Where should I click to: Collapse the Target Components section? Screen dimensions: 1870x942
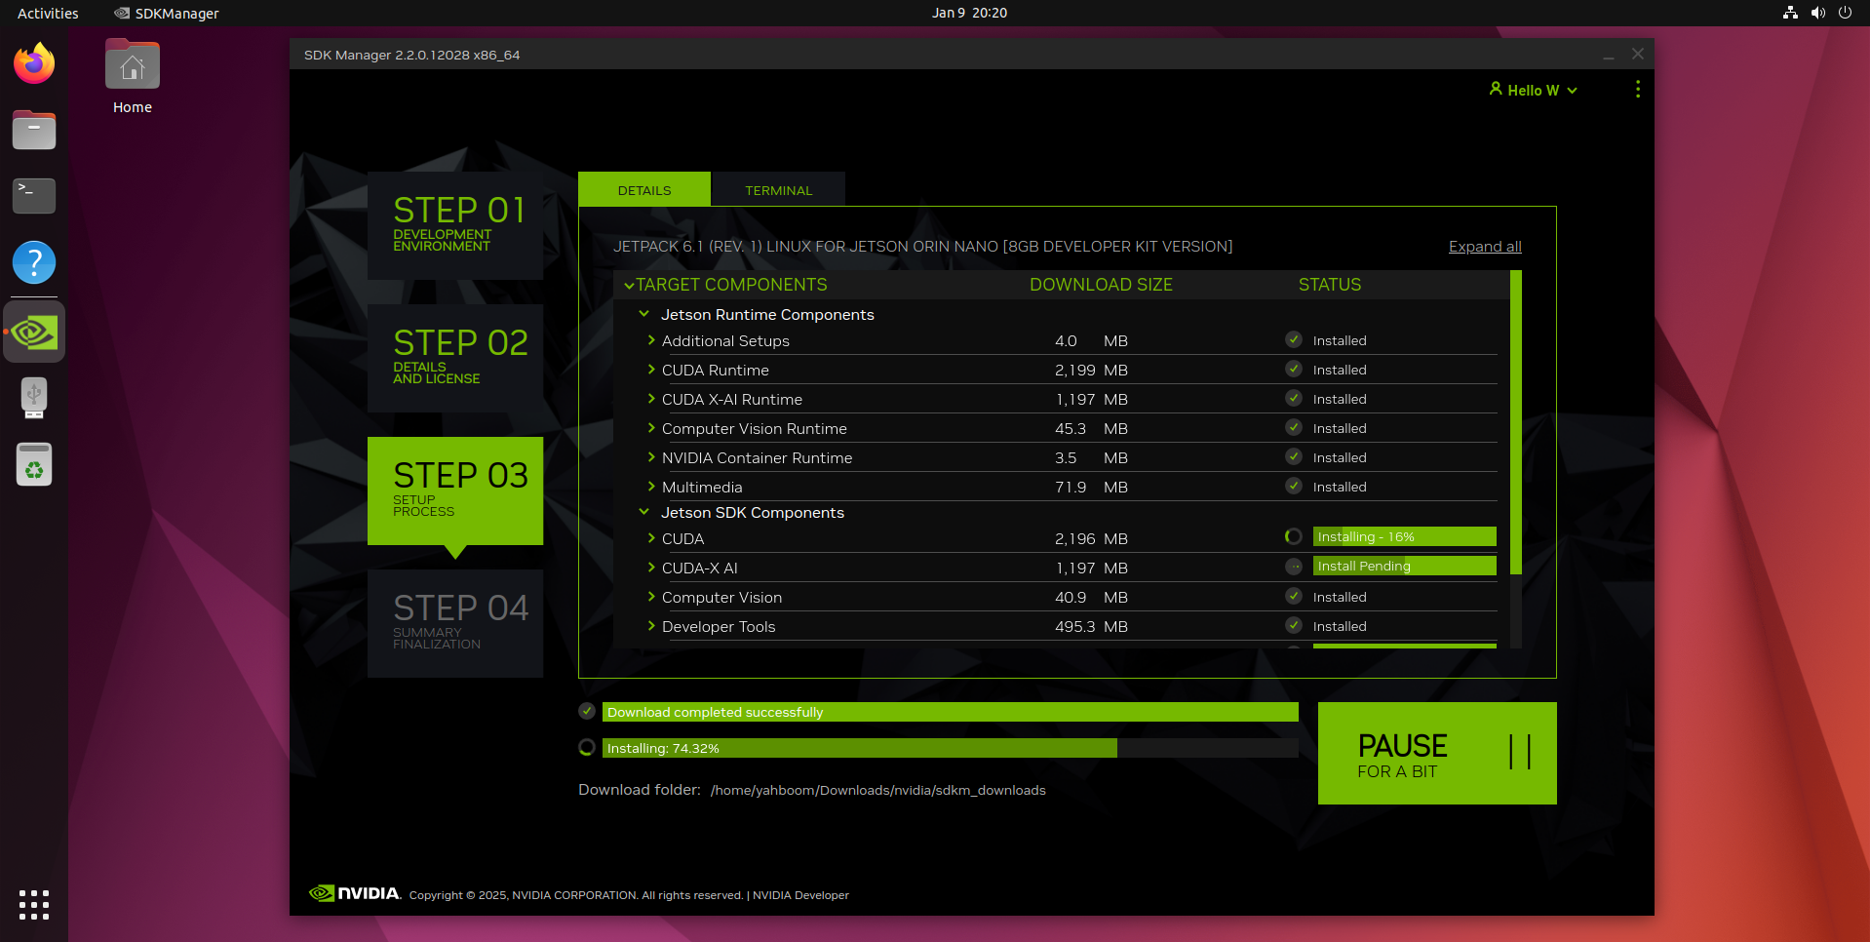tap(629, 286)
